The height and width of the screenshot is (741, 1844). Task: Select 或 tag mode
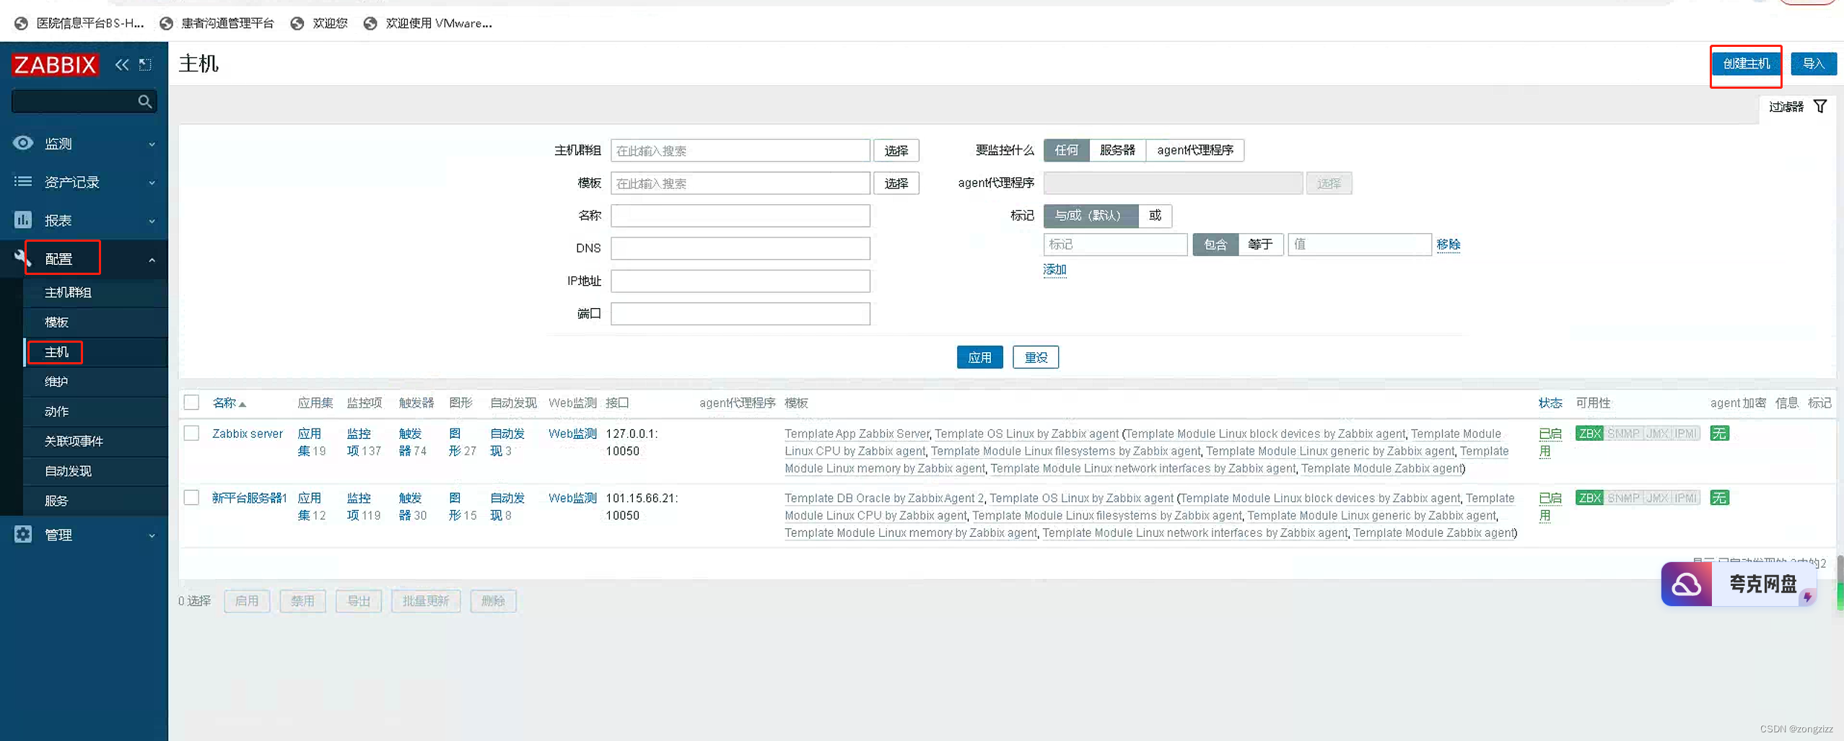(x=1155, y=216)
